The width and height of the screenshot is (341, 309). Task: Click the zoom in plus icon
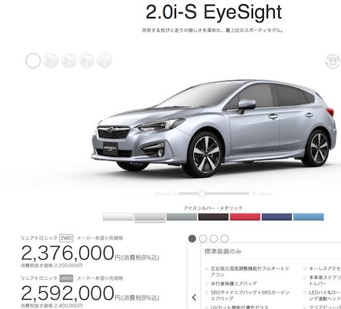[x=254, y=194]
